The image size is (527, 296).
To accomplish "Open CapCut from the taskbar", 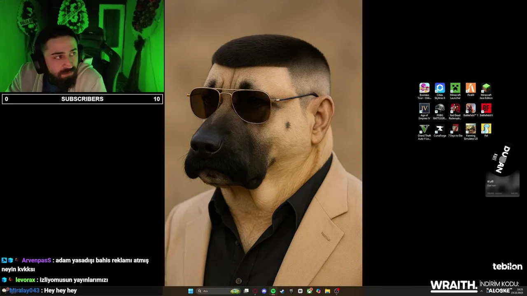I will click(x=300, y=291).
